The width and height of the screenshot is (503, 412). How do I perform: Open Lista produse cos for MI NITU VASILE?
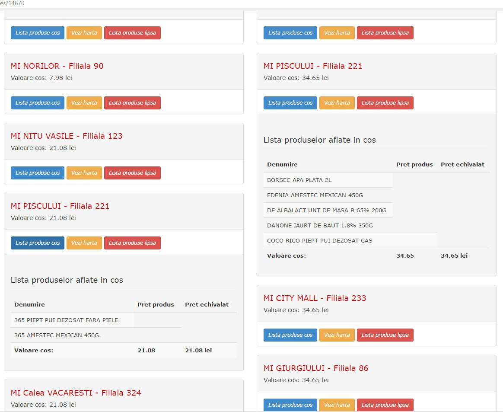coord(38,172)
